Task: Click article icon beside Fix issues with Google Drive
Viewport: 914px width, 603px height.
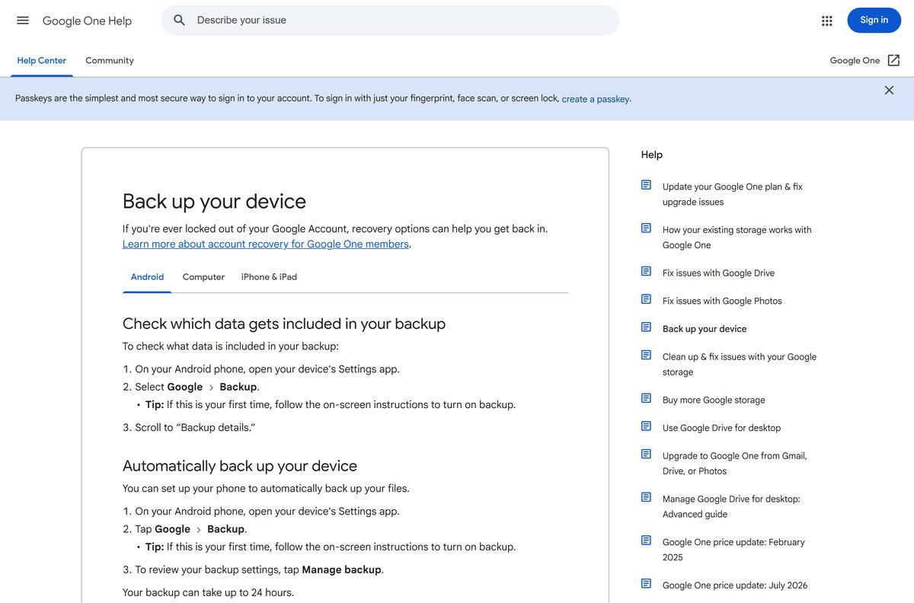Action: tap(647, 272)
